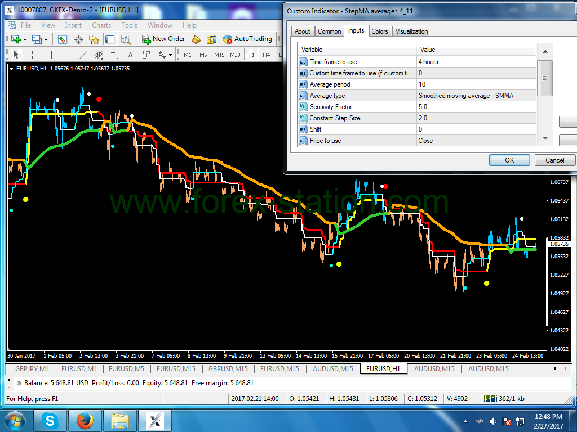Switch chart to H4 timeframe
The image size is (577, 432).
(x=266, y=55)
